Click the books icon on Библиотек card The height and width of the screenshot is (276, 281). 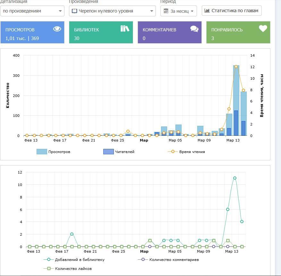tap(125, 29)
